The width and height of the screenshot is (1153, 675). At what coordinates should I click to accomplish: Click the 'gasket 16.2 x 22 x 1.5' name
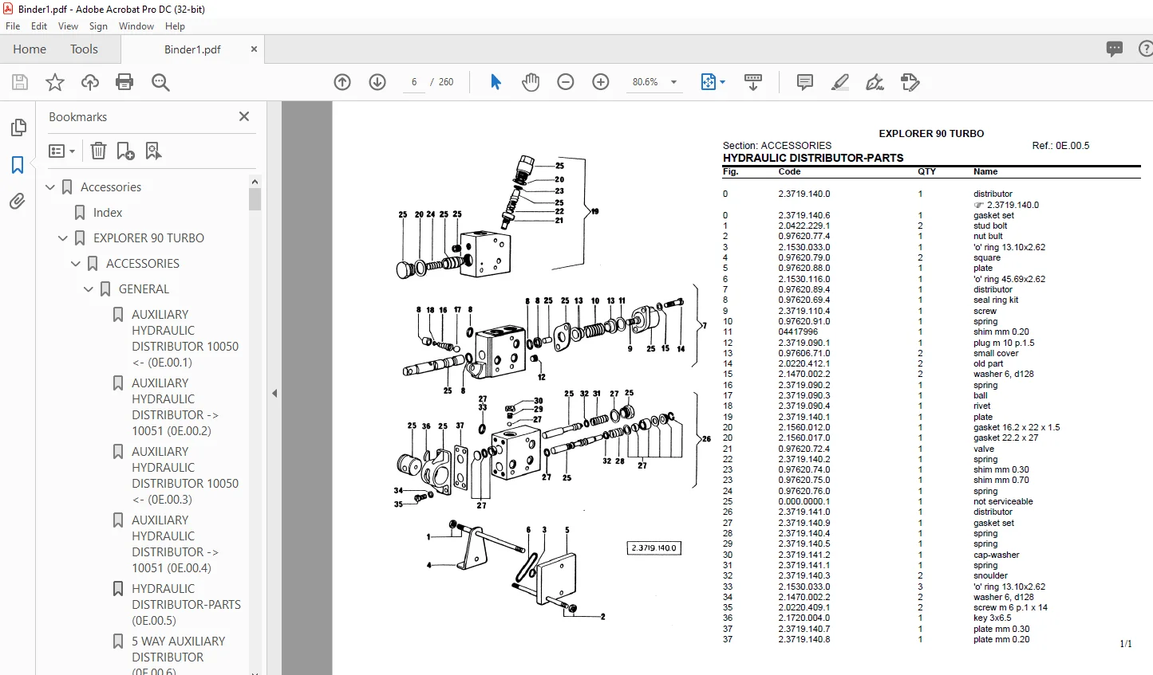tap(1017, 427)
